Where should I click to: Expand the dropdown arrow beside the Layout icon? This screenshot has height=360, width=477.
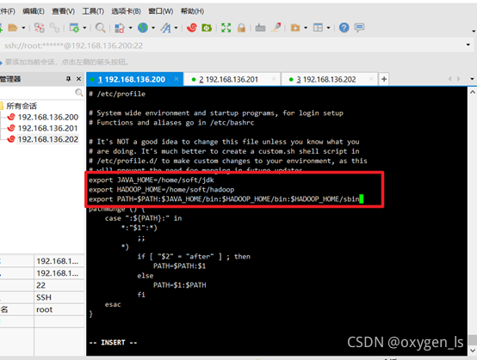tap(329, 28)
